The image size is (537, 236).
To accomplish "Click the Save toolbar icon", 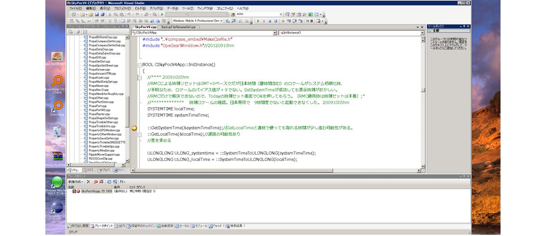I will [97, 14].
